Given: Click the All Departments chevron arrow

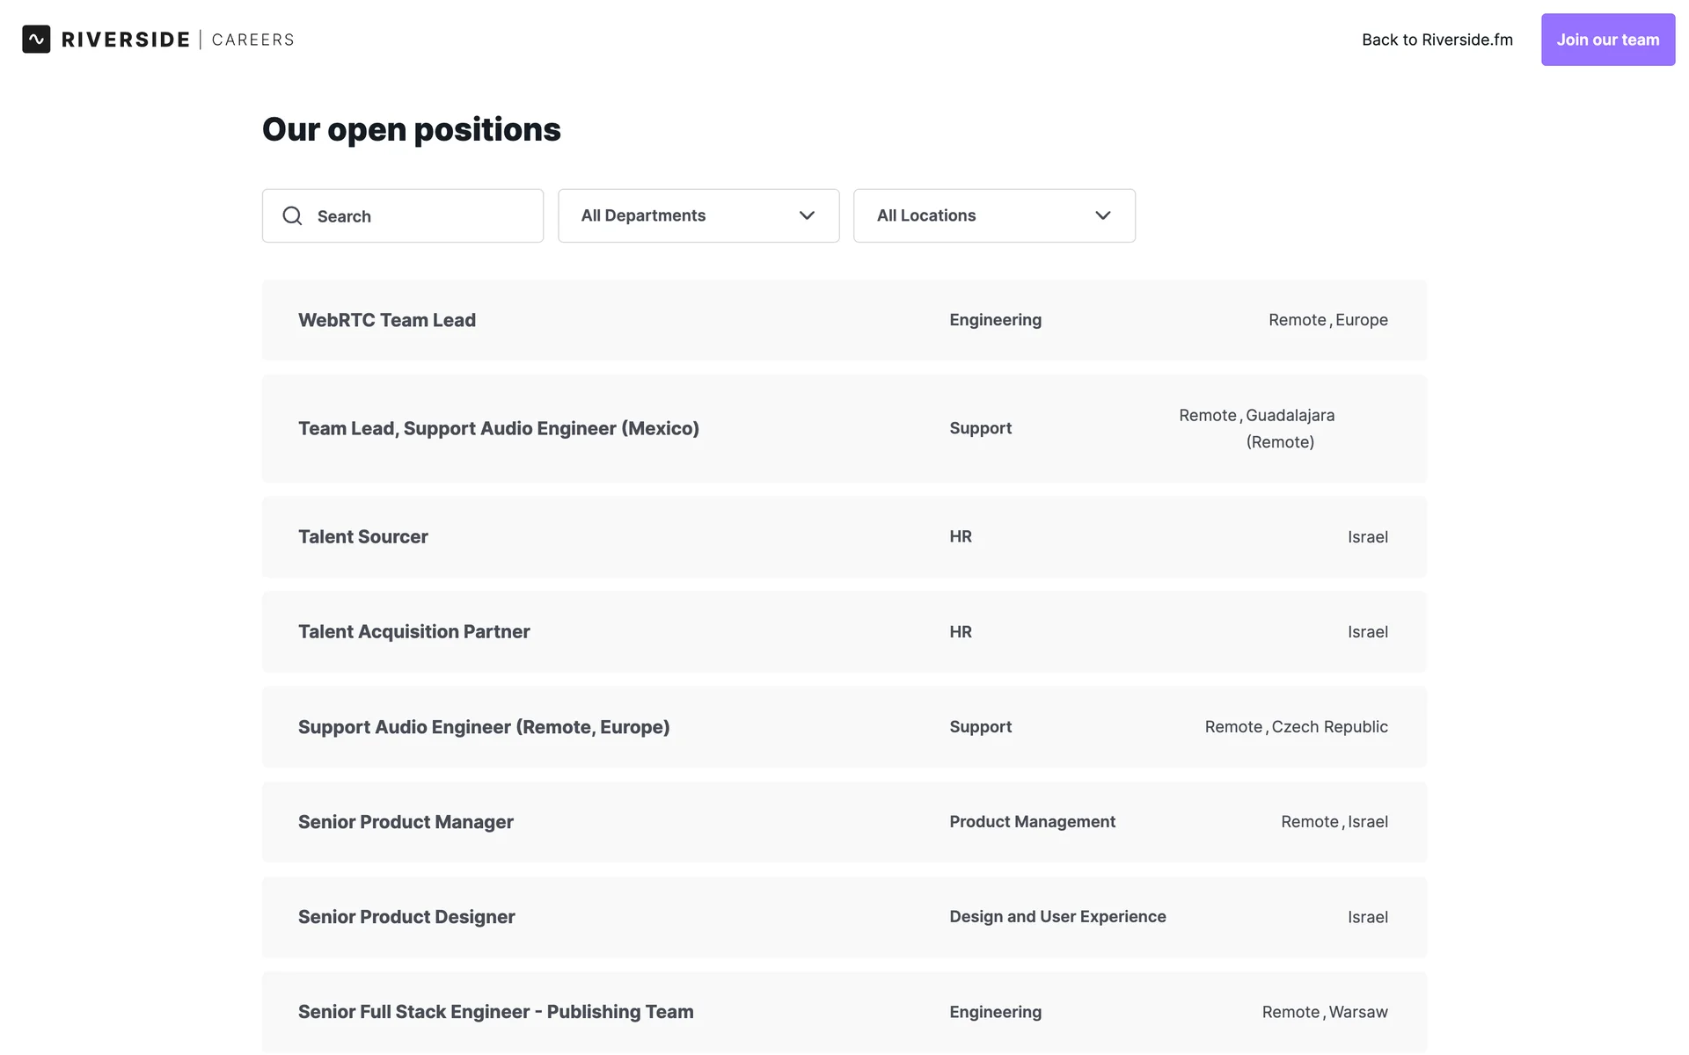Looking at the screenshot, I should point(807,215).
